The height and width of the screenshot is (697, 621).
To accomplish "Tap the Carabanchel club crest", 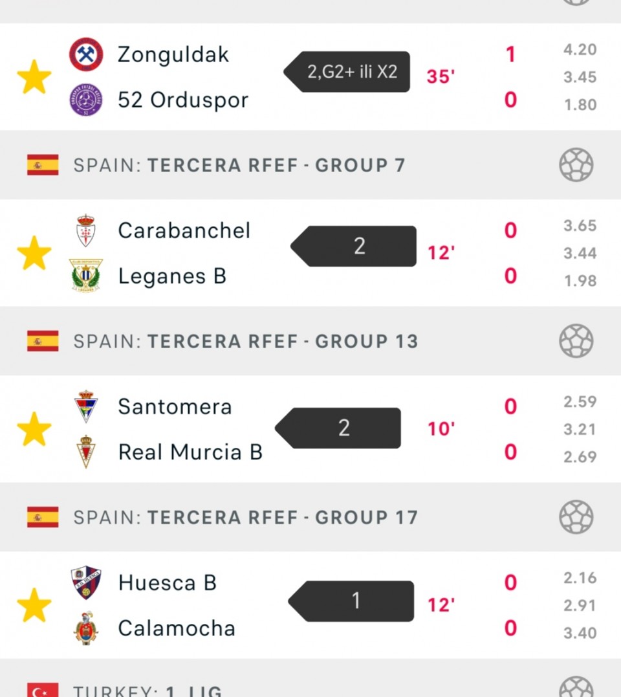I will (86, 230).
